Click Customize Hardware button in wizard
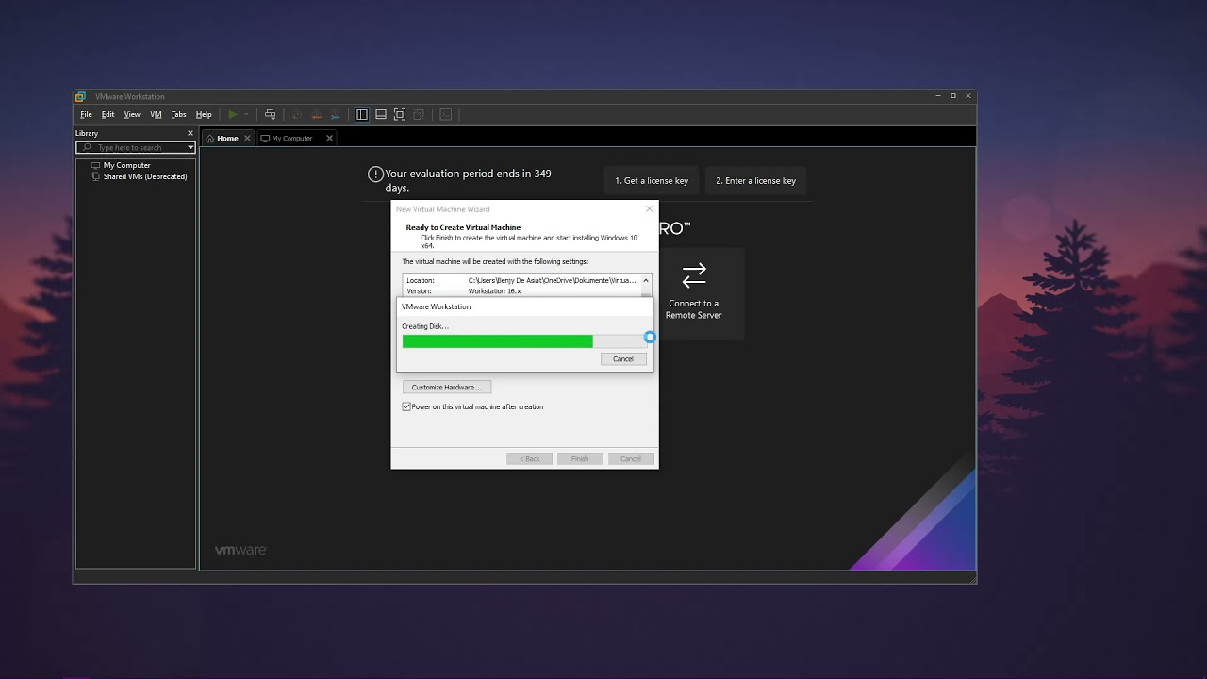The height and width of the screenshot is (679, 1207). [x=446, y=387]
